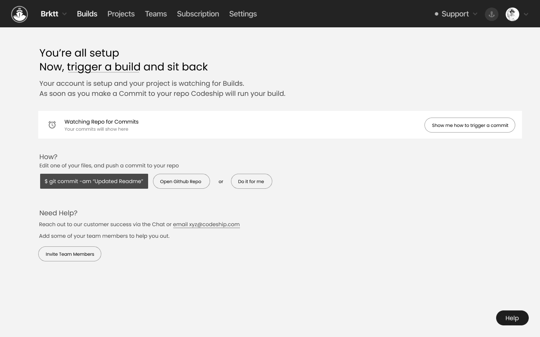This screenshot has height=337, width=540.
Task: Click the 'Need Help?' heading
Action: tap(58, 213)
